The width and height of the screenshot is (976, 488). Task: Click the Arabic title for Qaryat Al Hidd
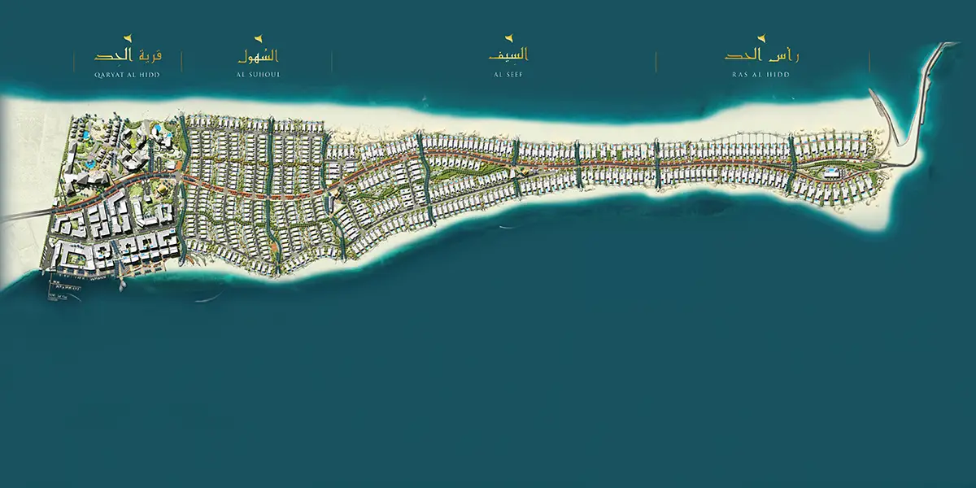point(129,57)
